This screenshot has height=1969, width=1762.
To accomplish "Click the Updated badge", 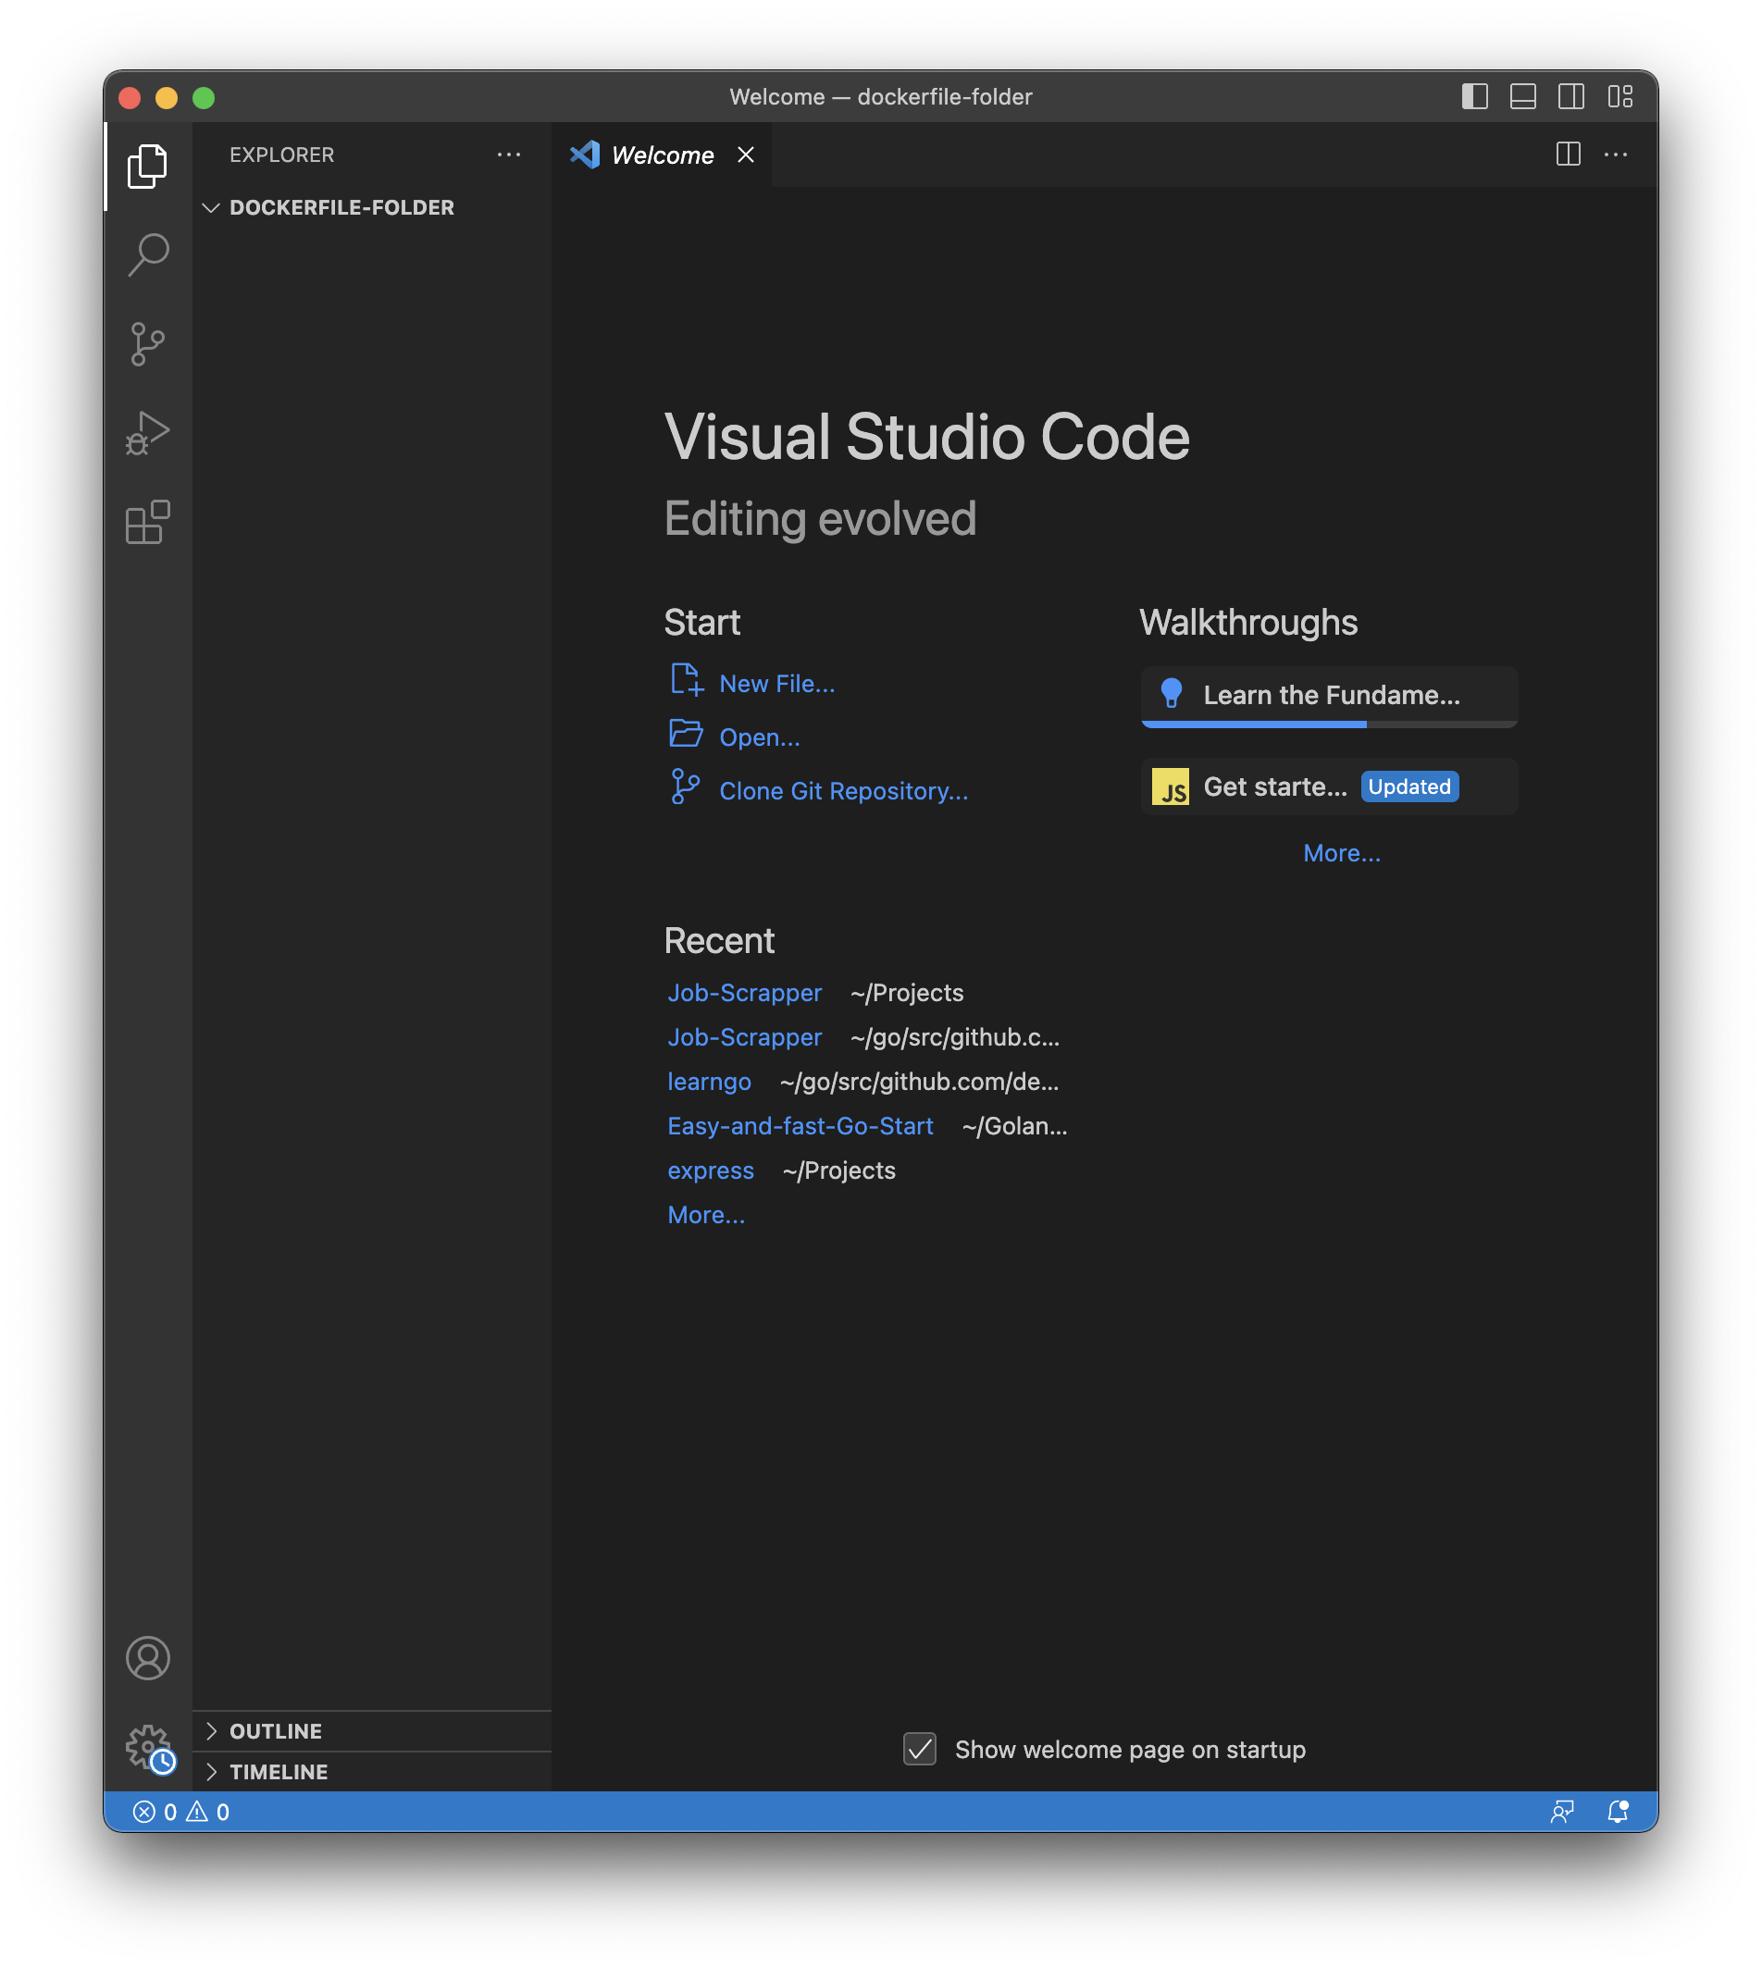I will click(x=1409, y=787).
